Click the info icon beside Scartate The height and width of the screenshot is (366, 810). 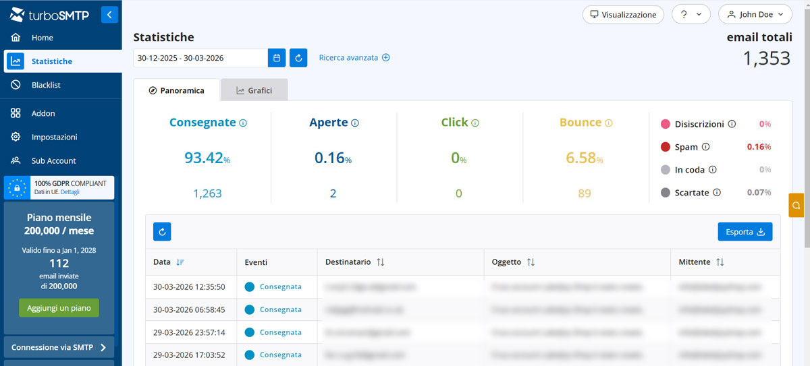point(717,193)
